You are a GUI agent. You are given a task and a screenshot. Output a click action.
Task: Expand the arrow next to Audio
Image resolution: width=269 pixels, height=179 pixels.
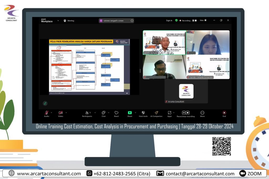tap(51, 113)
